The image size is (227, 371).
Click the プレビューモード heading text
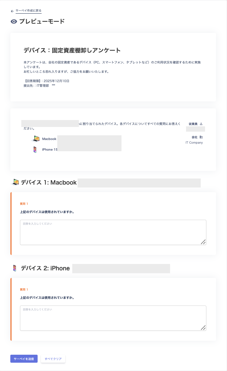42,22
